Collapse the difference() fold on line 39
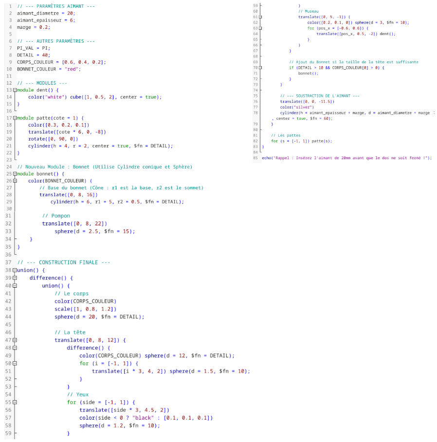This screenshot has height=442, width=437. 15,278
